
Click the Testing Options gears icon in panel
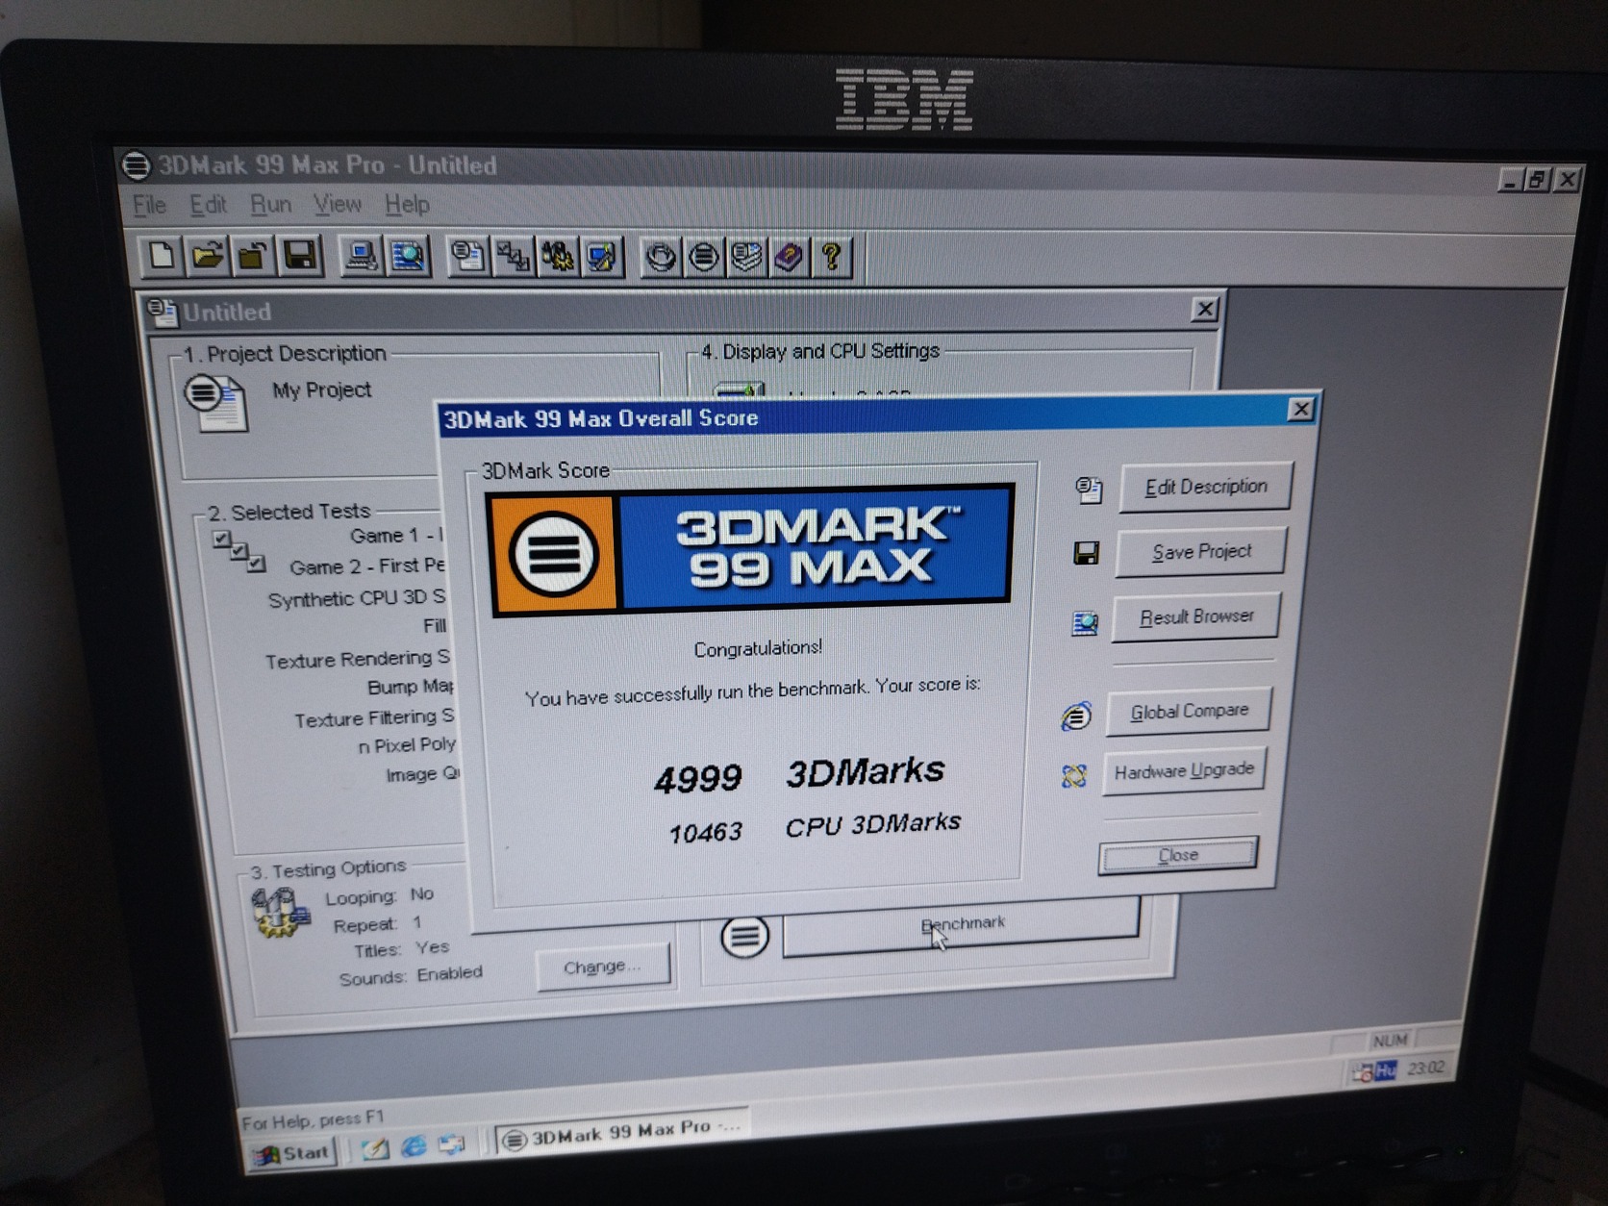279,912
